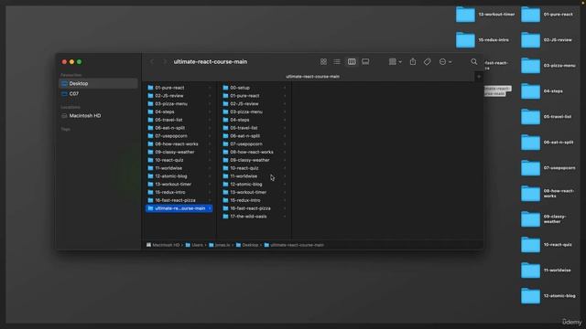
Task: Select 03-pizza-menu in the first column
Action: coord(179,103)
